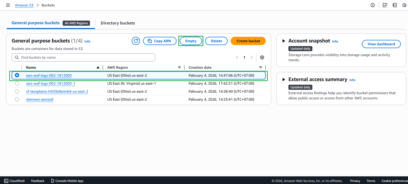The height and width of the screenshot is (184, 408).
Task: Click Copy ARN button
Action: coord(160,41)
